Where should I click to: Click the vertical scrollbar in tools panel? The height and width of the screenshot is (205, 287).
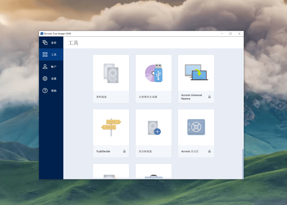point(243,114)
